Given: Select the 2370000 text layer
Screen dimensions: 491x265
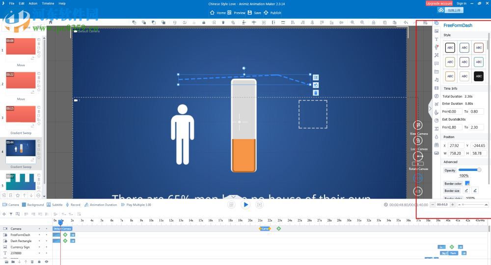Looking at the screenshot, I should [x=16, y=253].
